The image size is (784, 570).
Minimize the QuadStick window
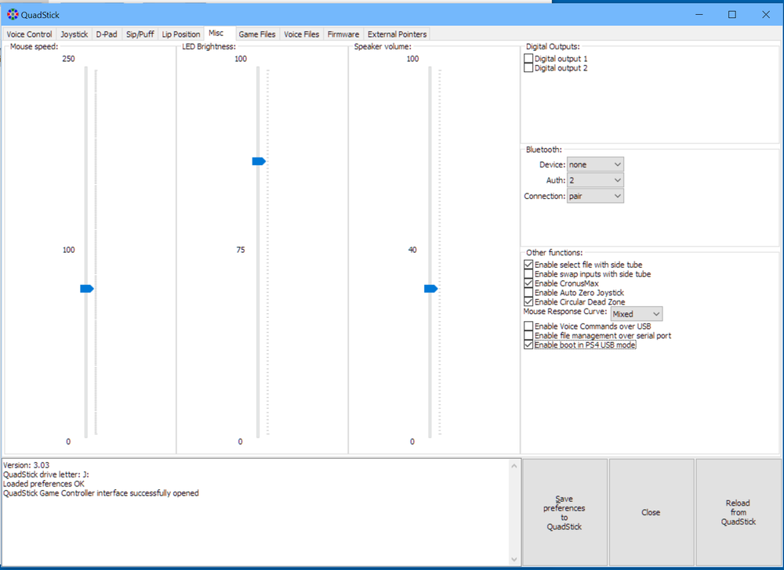click(x=699, y=14)
